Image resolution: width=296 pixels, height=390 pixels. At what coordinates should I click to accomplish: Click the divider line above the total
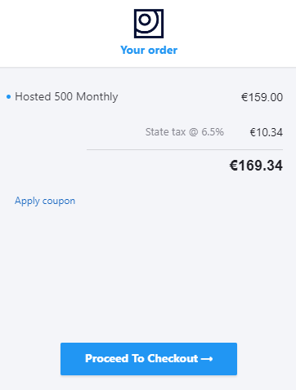click(185, 149)
